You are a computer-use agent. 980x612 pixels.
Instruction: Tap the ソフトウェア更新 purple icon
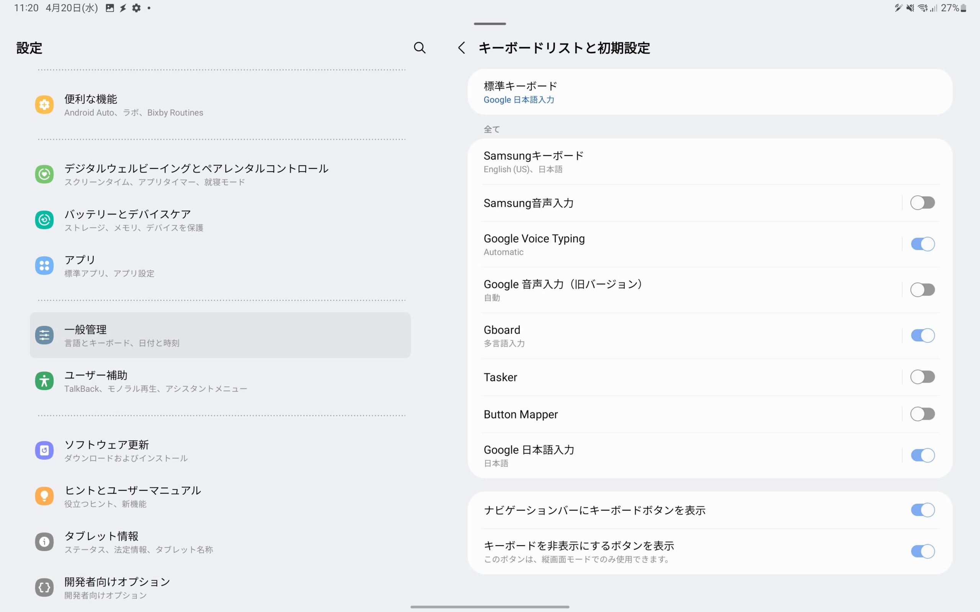point(44,450)
